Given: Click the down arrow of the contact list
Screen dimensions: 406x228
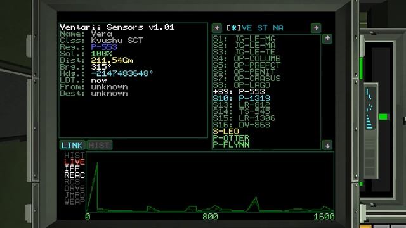Looking at the screenshot, I should coord(327,145).
